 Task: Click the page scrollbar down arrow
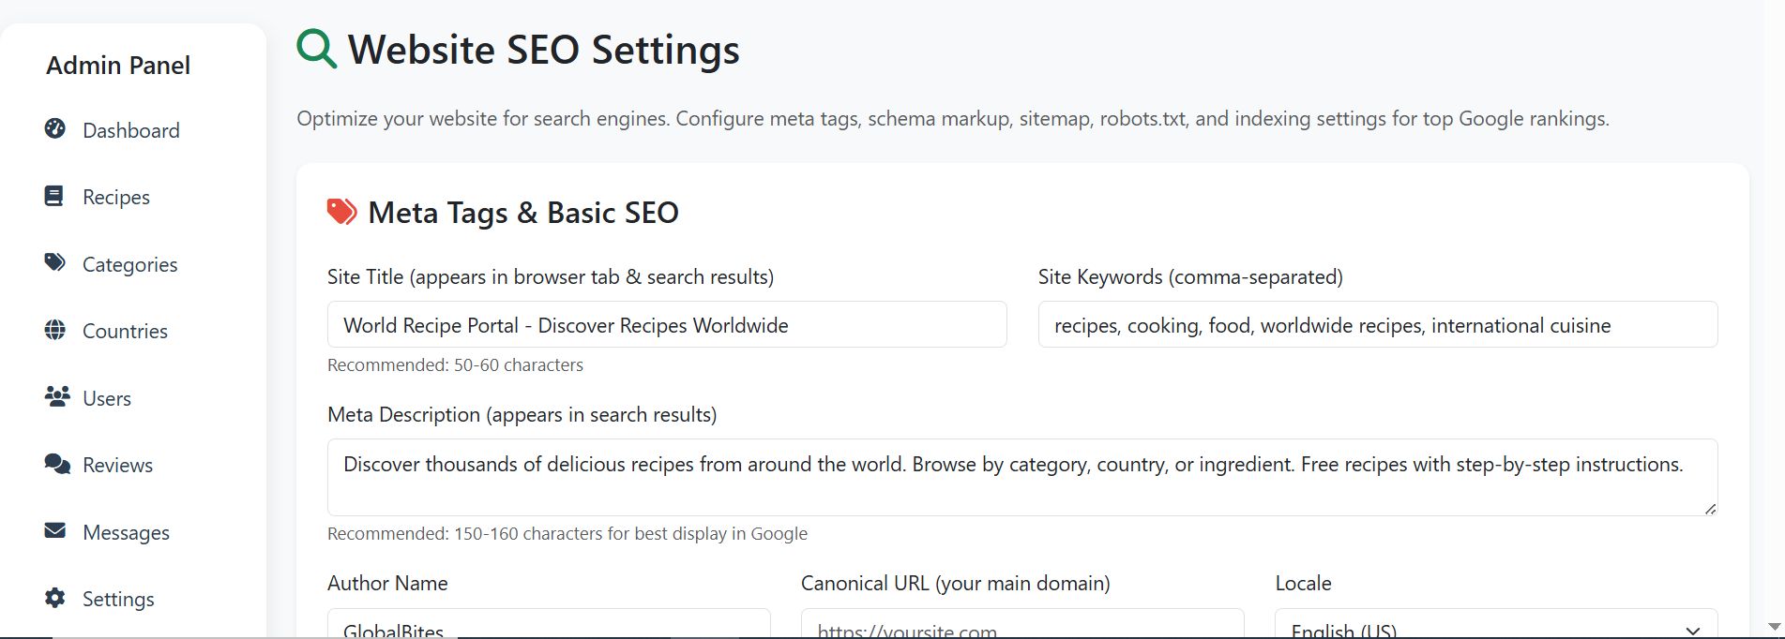tap(1773, 626)
